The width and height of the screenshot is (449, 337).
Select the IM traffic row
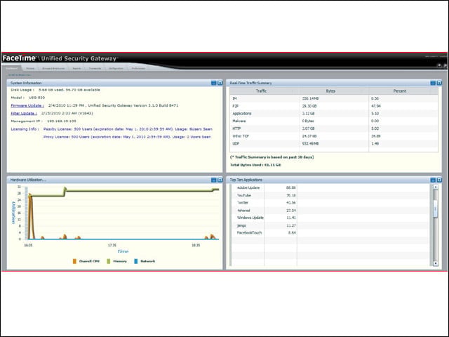[334, 98]
